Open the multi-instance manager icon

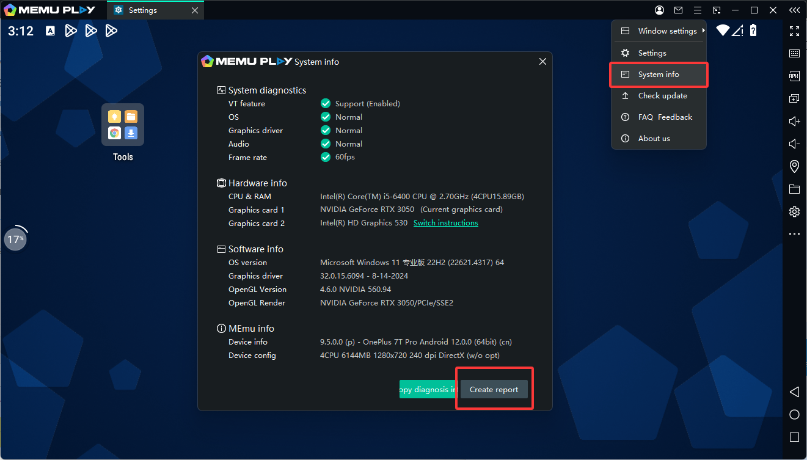[794, 98]
